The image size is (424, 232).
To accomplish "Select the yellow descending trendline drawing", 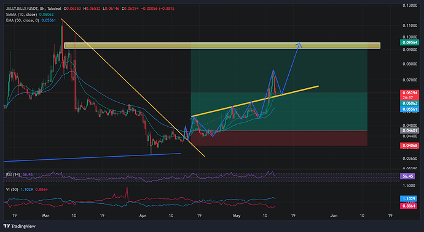I will [133, 88].
